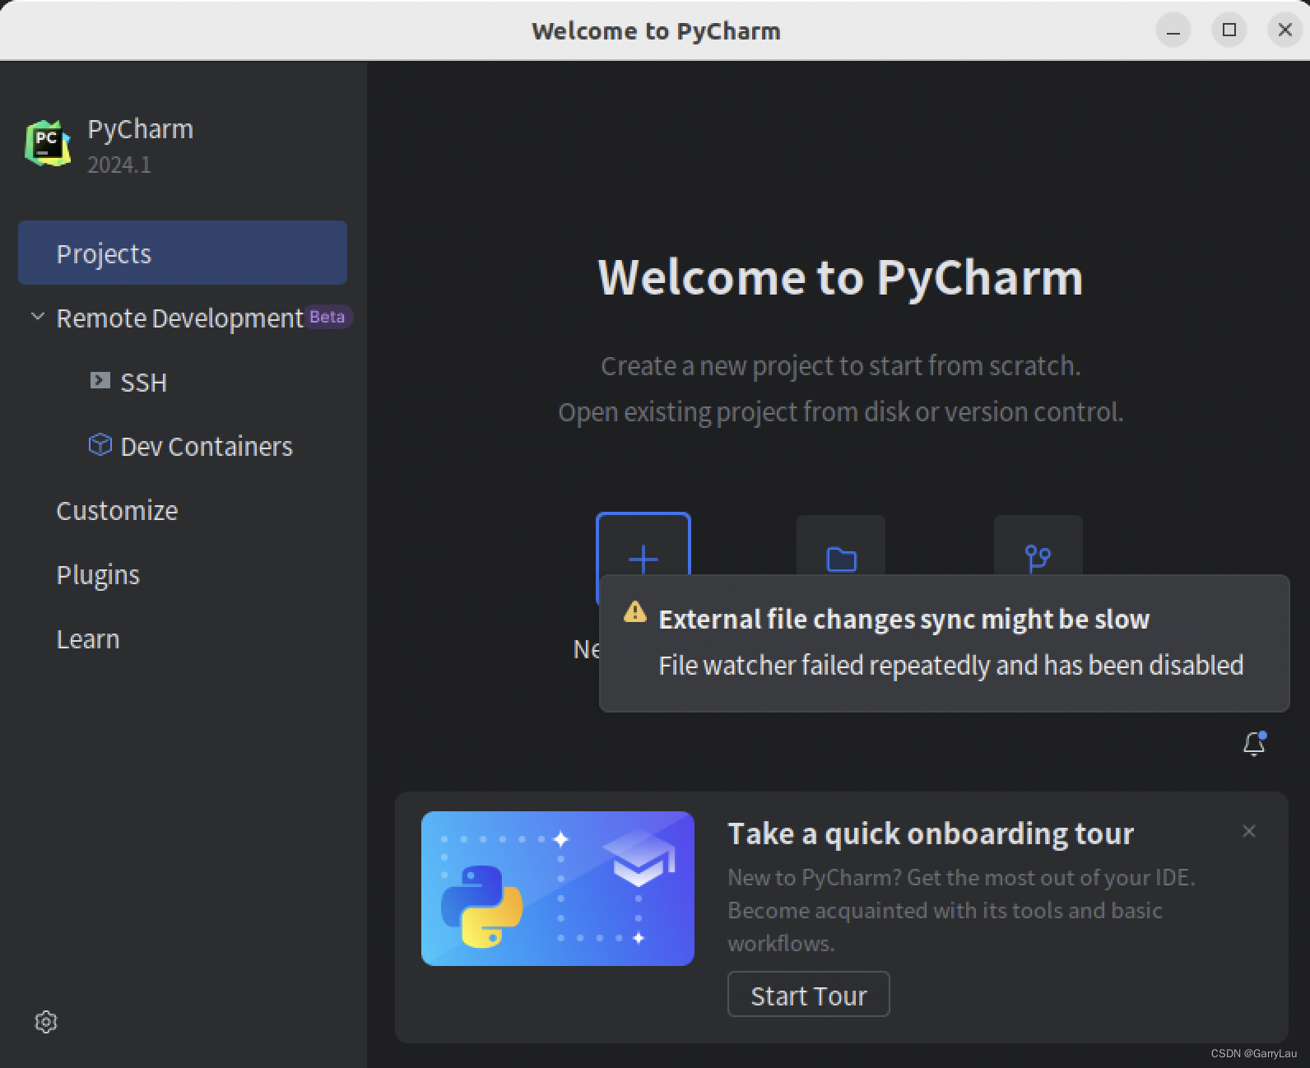This screenshot has height=1068, width=1310.
Task: Open Dev Containers
Action: [207, 446]
